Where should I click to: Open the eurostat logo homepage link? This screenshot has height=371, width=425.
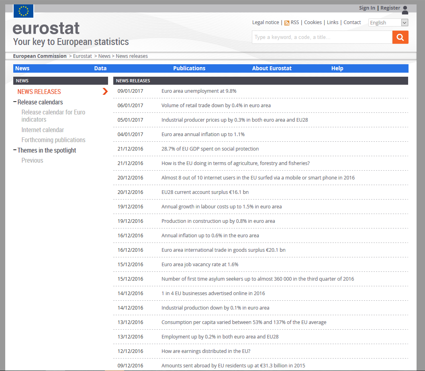(x=46, y=29)
